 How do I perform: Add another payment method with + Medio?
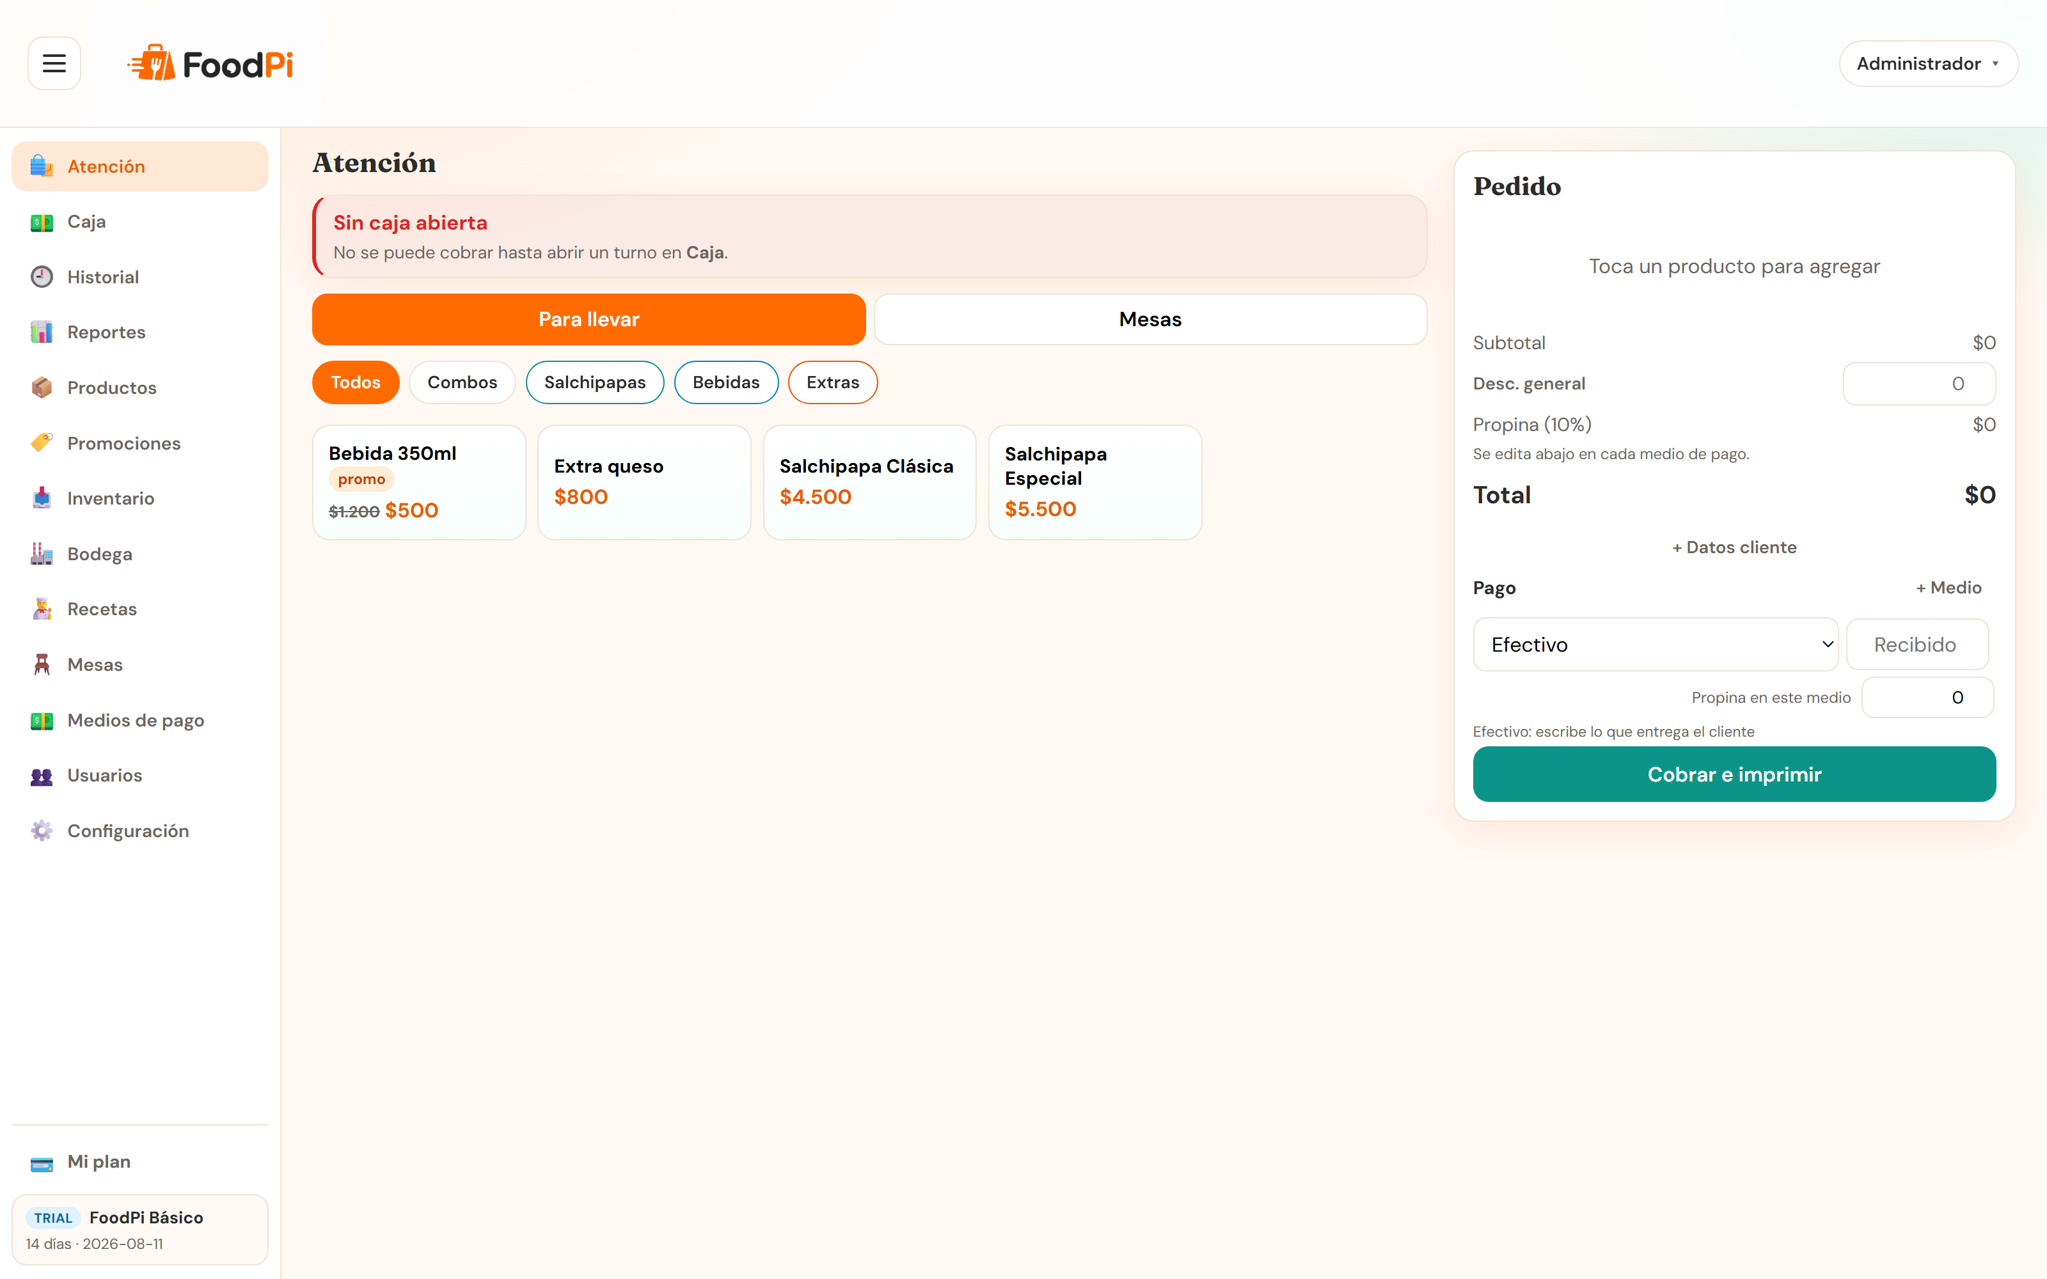[x=1948, y=587]
